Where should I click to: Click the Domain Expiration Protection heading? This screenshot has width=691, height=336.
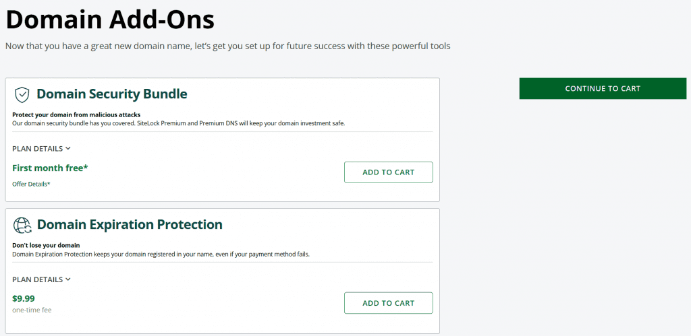pos(130,224)
